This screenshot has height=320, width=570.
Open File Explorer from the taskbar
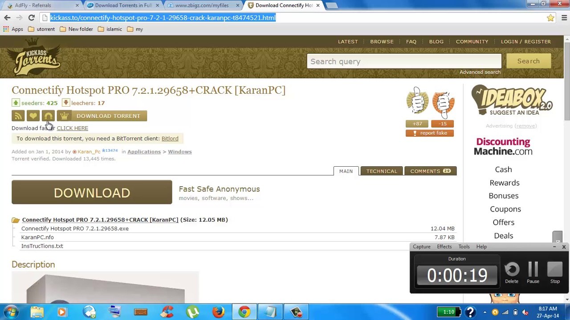37,312
